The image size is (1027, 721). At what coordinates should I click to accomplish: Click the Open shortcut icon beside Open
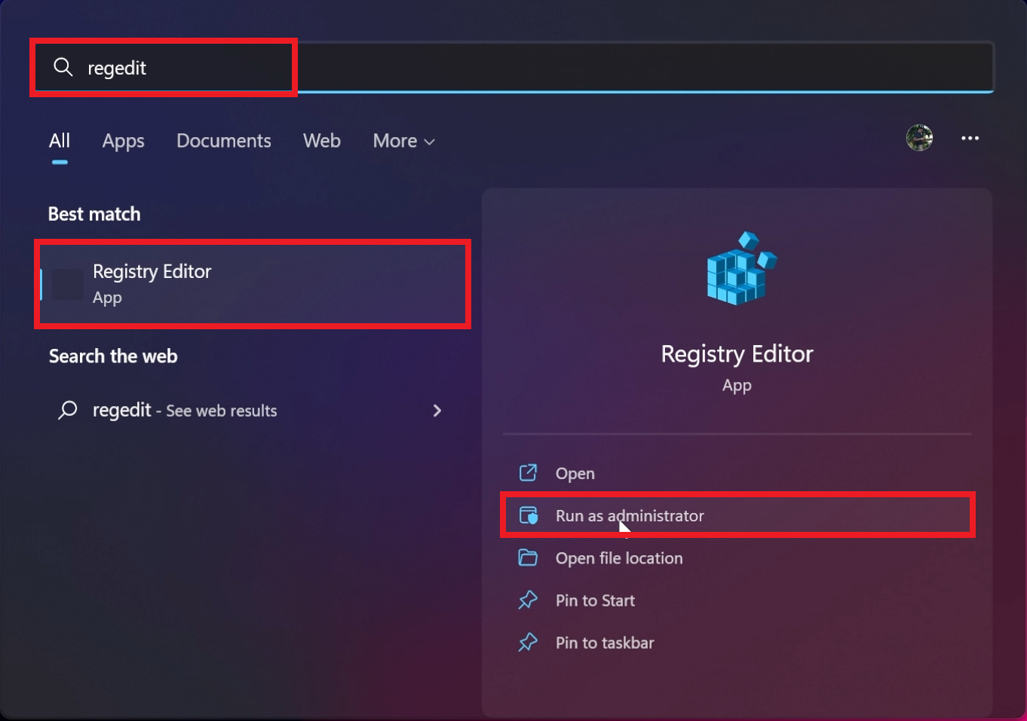(x=529, y=472)
